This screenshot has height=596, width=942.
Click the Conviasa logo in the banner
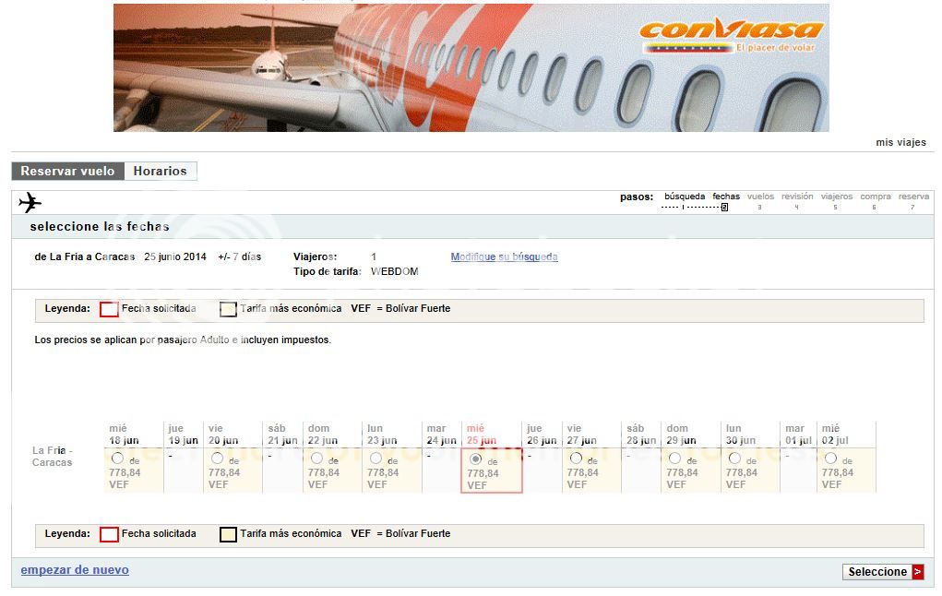[731, 34]
